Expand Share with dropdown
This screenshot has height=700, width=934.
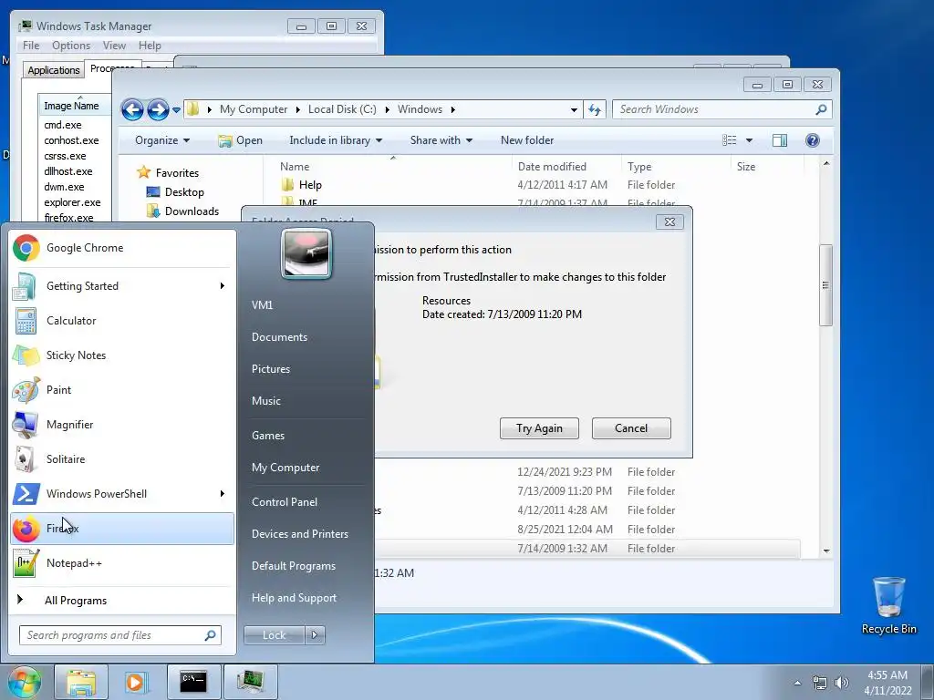point(441,139)
